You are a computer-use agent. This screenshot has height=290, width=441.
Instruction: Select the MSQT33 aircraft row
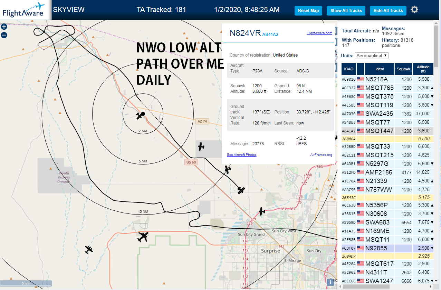(x=387, y=147)
